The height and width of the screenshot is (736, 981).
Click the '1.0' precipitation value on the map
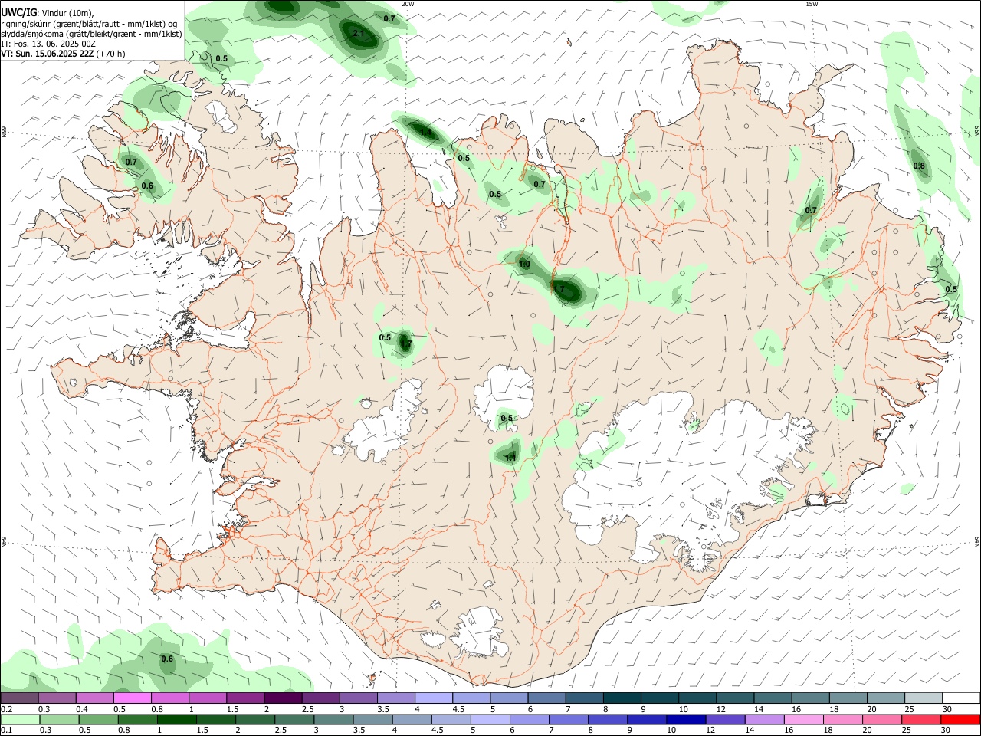(524, 264)
